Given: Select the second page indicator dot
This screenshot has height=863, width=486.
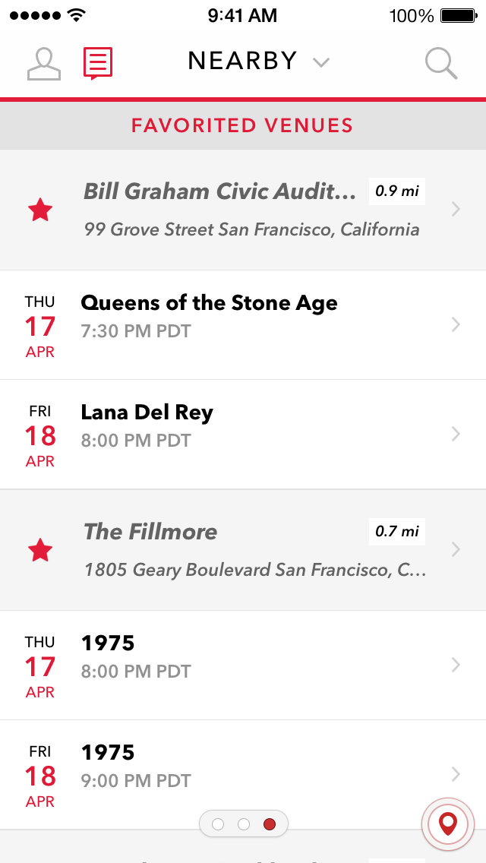Looking at the screenshot, I should [244, 824].
